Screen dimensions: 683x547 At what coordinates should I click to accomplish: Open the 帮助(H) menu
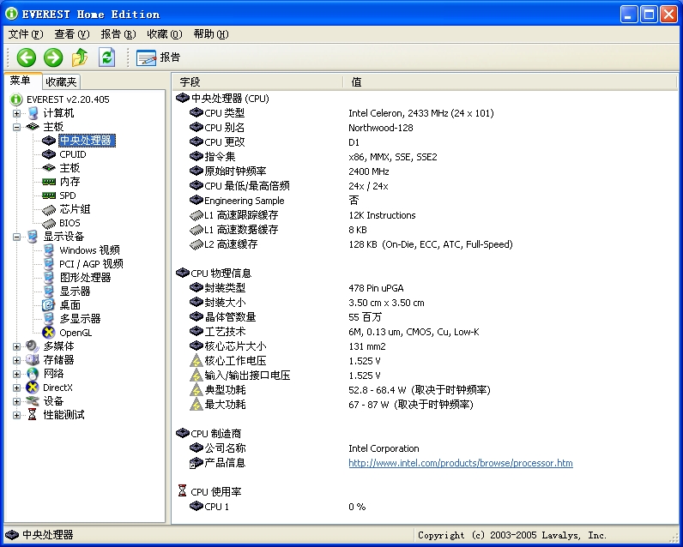[210, 34]
